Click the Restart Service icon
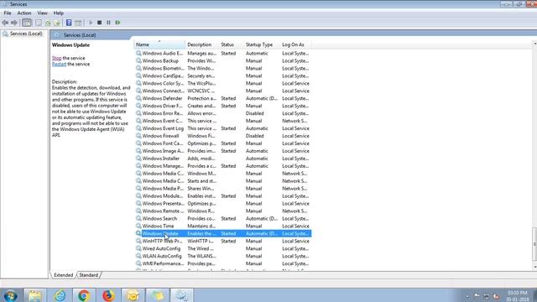The image size is (537, 302). [117, 23]
